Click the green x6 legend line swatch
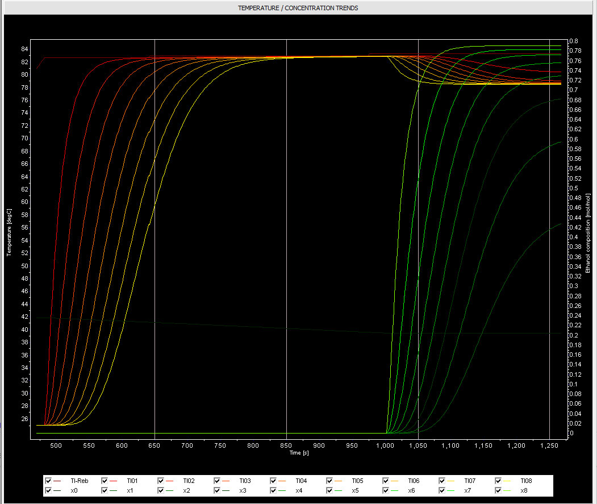This screenshot has width=597, height=504. [x=395, y=490]
